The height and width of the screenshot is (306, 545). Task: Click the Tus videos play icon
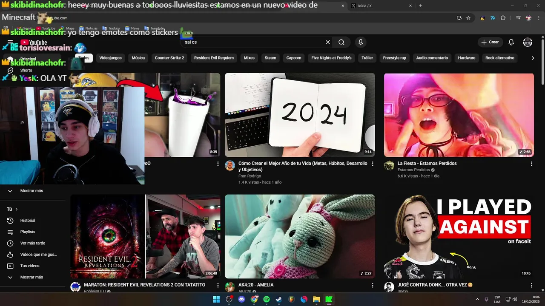[x=10, y=266]
